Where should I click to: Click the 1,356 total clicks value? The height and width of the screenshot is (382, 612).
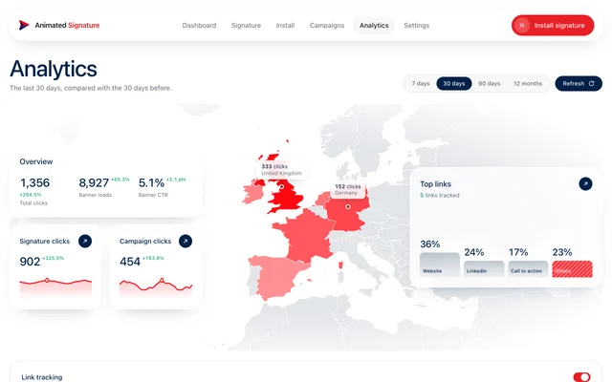[x=34, y=182]
